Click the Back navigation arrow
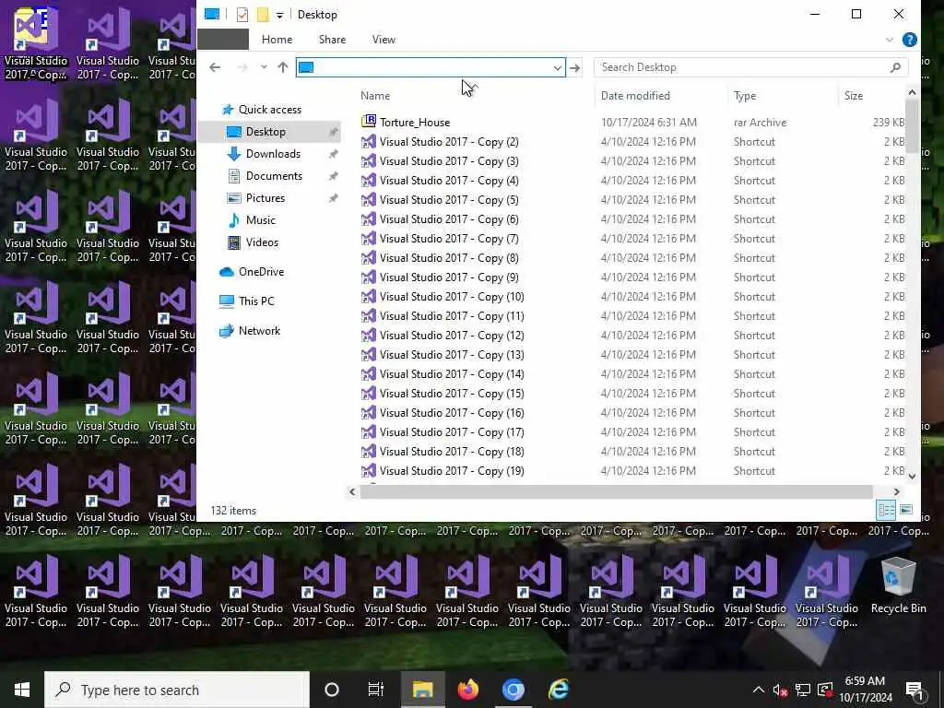 click(x=215, y=67)
